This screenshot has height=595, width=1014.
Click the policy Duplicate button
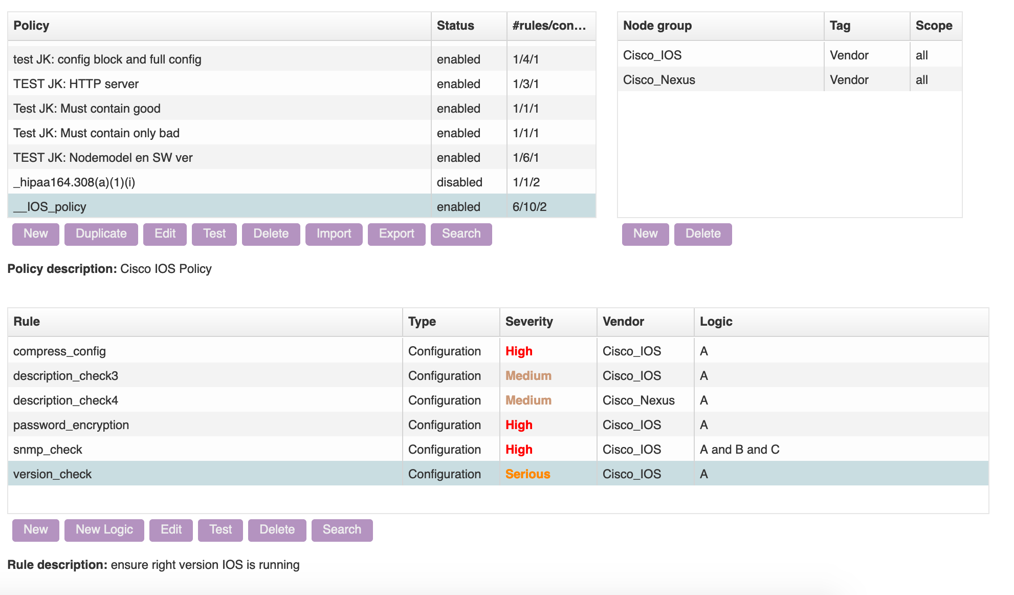[x=101, y=234]
